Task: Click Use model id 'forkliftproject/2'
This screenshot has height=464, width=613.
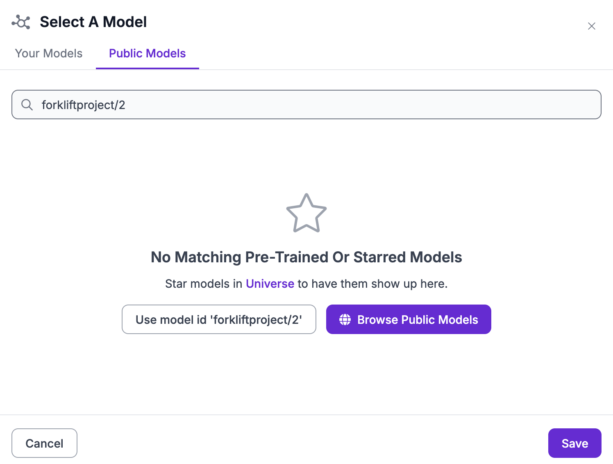Action: (x=219, y=319)
